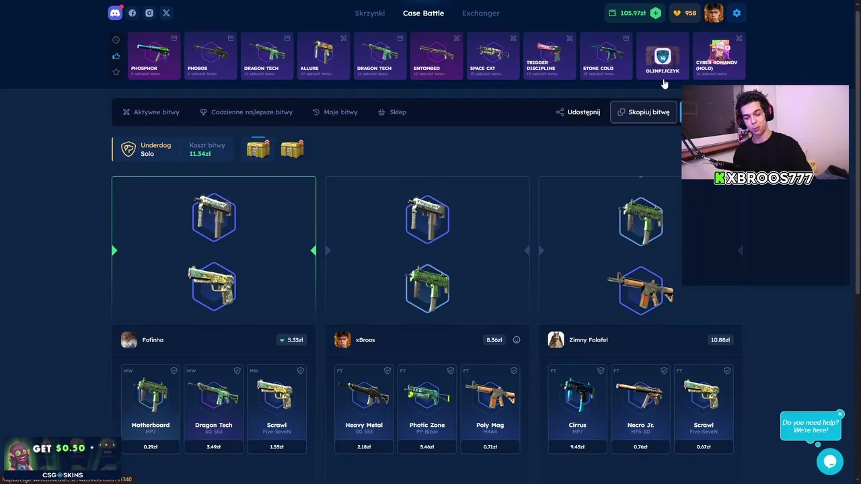Open the Facebook social icon
861x484 pixels.
click(x=132, y=13)
